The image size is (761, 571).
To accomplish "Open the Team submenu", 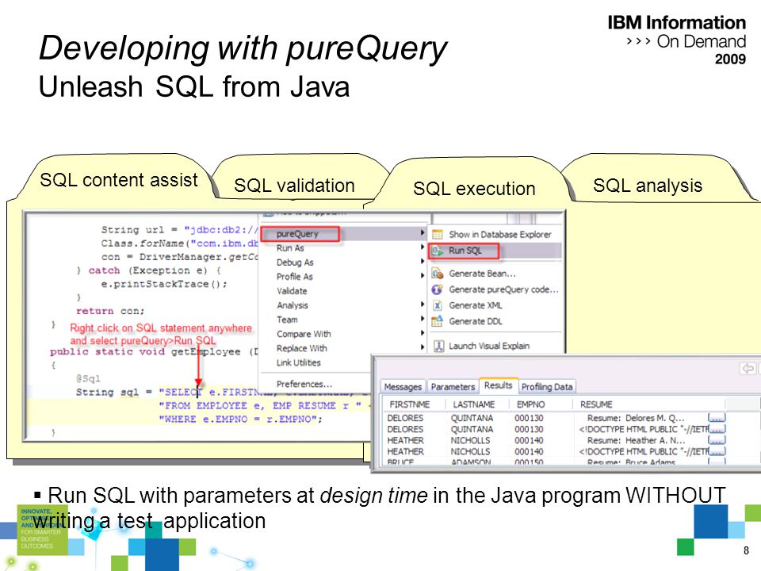I will (x=287, y=320).
